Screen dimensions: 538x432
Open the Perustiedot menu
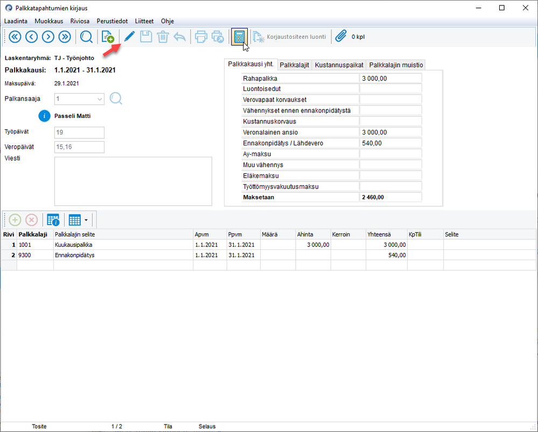tap(112, 21)
